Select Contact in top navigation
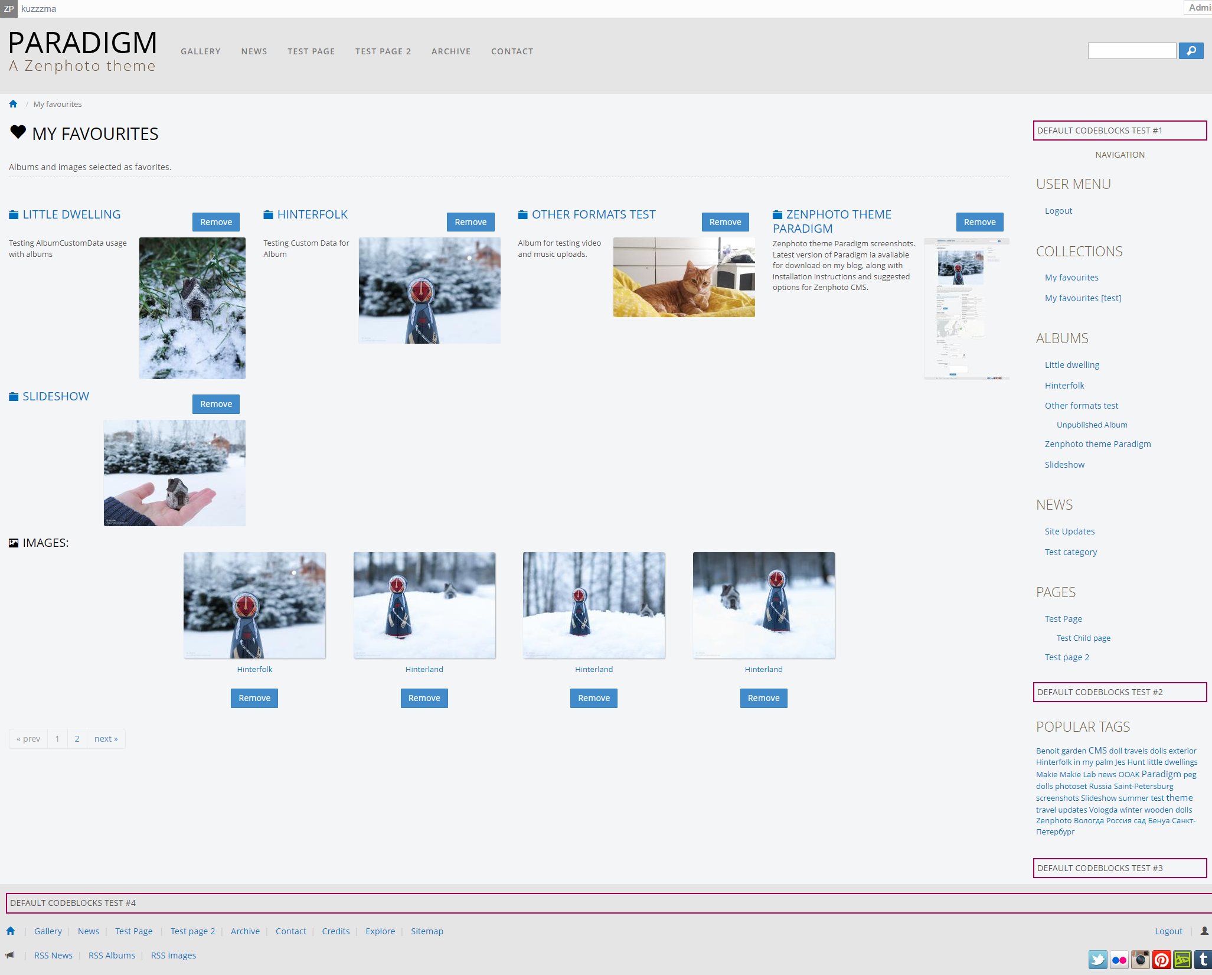This screenshot has height=975, width=1212. pos(512,51)
